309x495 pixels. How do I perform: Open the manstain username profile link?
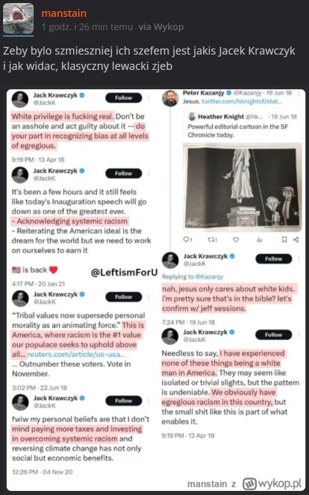click(x=64, y=13)
